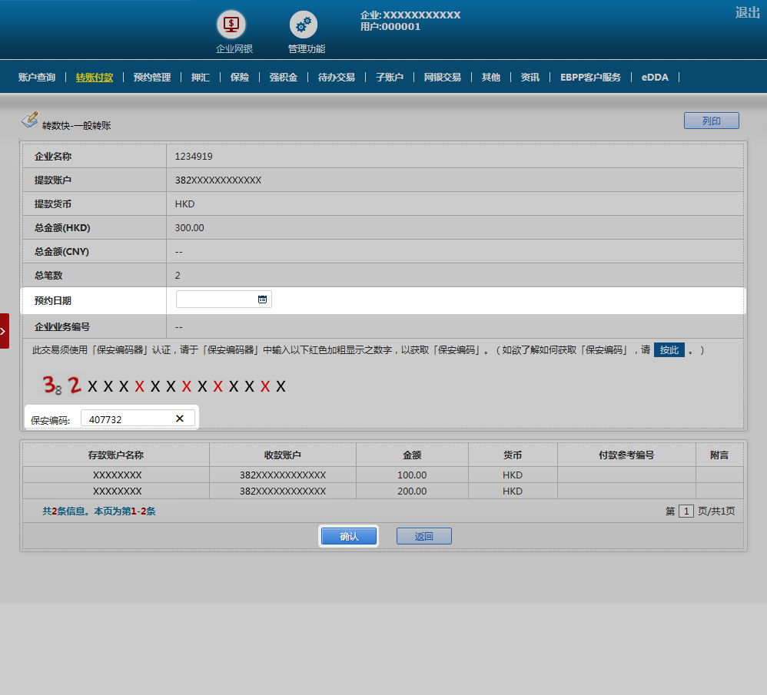Click 退出 to log out
Screen dimensions: 767x695
(747, 12)
